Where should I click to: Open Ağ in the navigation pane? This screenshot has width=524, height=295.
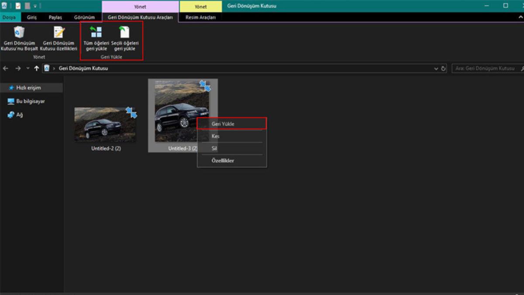(19, 115)
